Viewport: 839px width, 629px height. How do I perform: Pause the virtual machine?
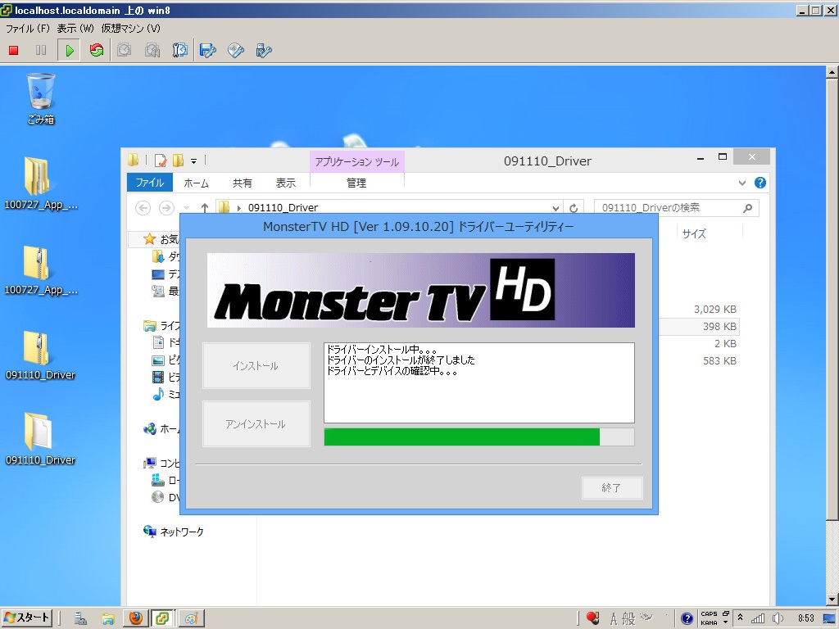point(41,50)
